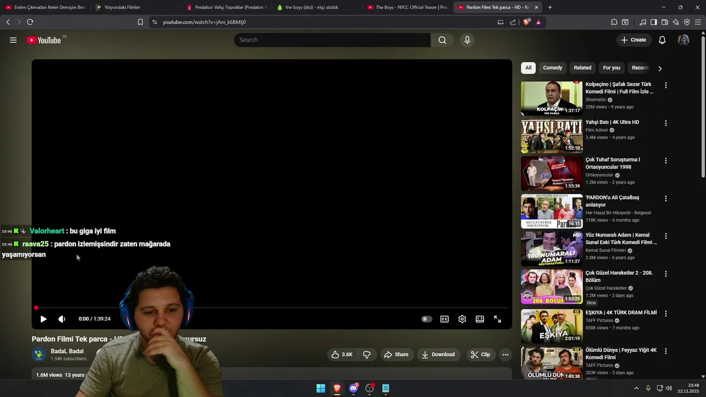Open options for Çok Güzel Hareketler 2
Screen dimensions: 706x397
(666, 273)
